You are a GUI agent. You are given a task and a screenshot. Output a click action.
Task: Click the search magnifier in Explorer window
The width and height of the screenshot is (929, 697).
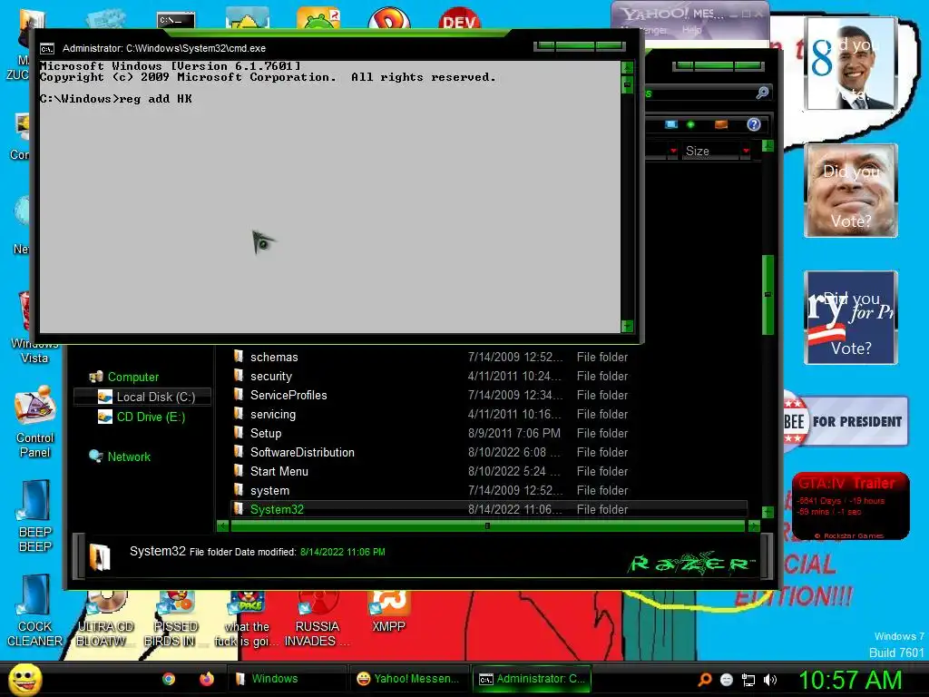tap(762, 93)
